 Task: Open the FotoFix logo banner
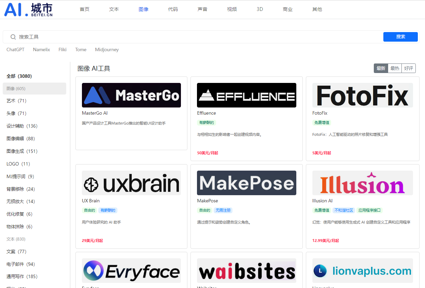[363, 95]
